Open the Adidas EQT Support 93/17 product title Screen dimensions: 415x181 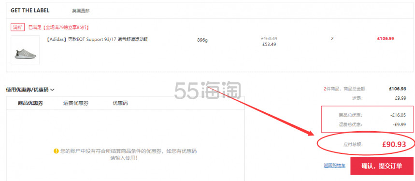click(x=97, y=40)
